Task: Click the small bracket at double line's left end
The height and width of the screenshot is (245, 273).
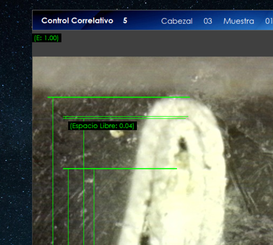Action: [65, 118]
